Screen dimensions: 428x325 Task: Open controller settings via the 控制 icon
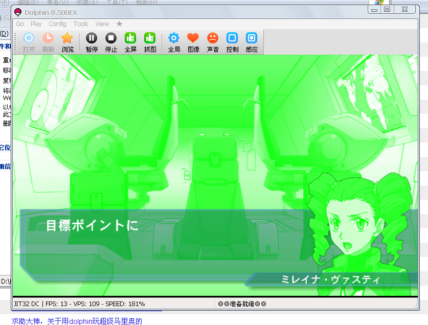(232, 42)
